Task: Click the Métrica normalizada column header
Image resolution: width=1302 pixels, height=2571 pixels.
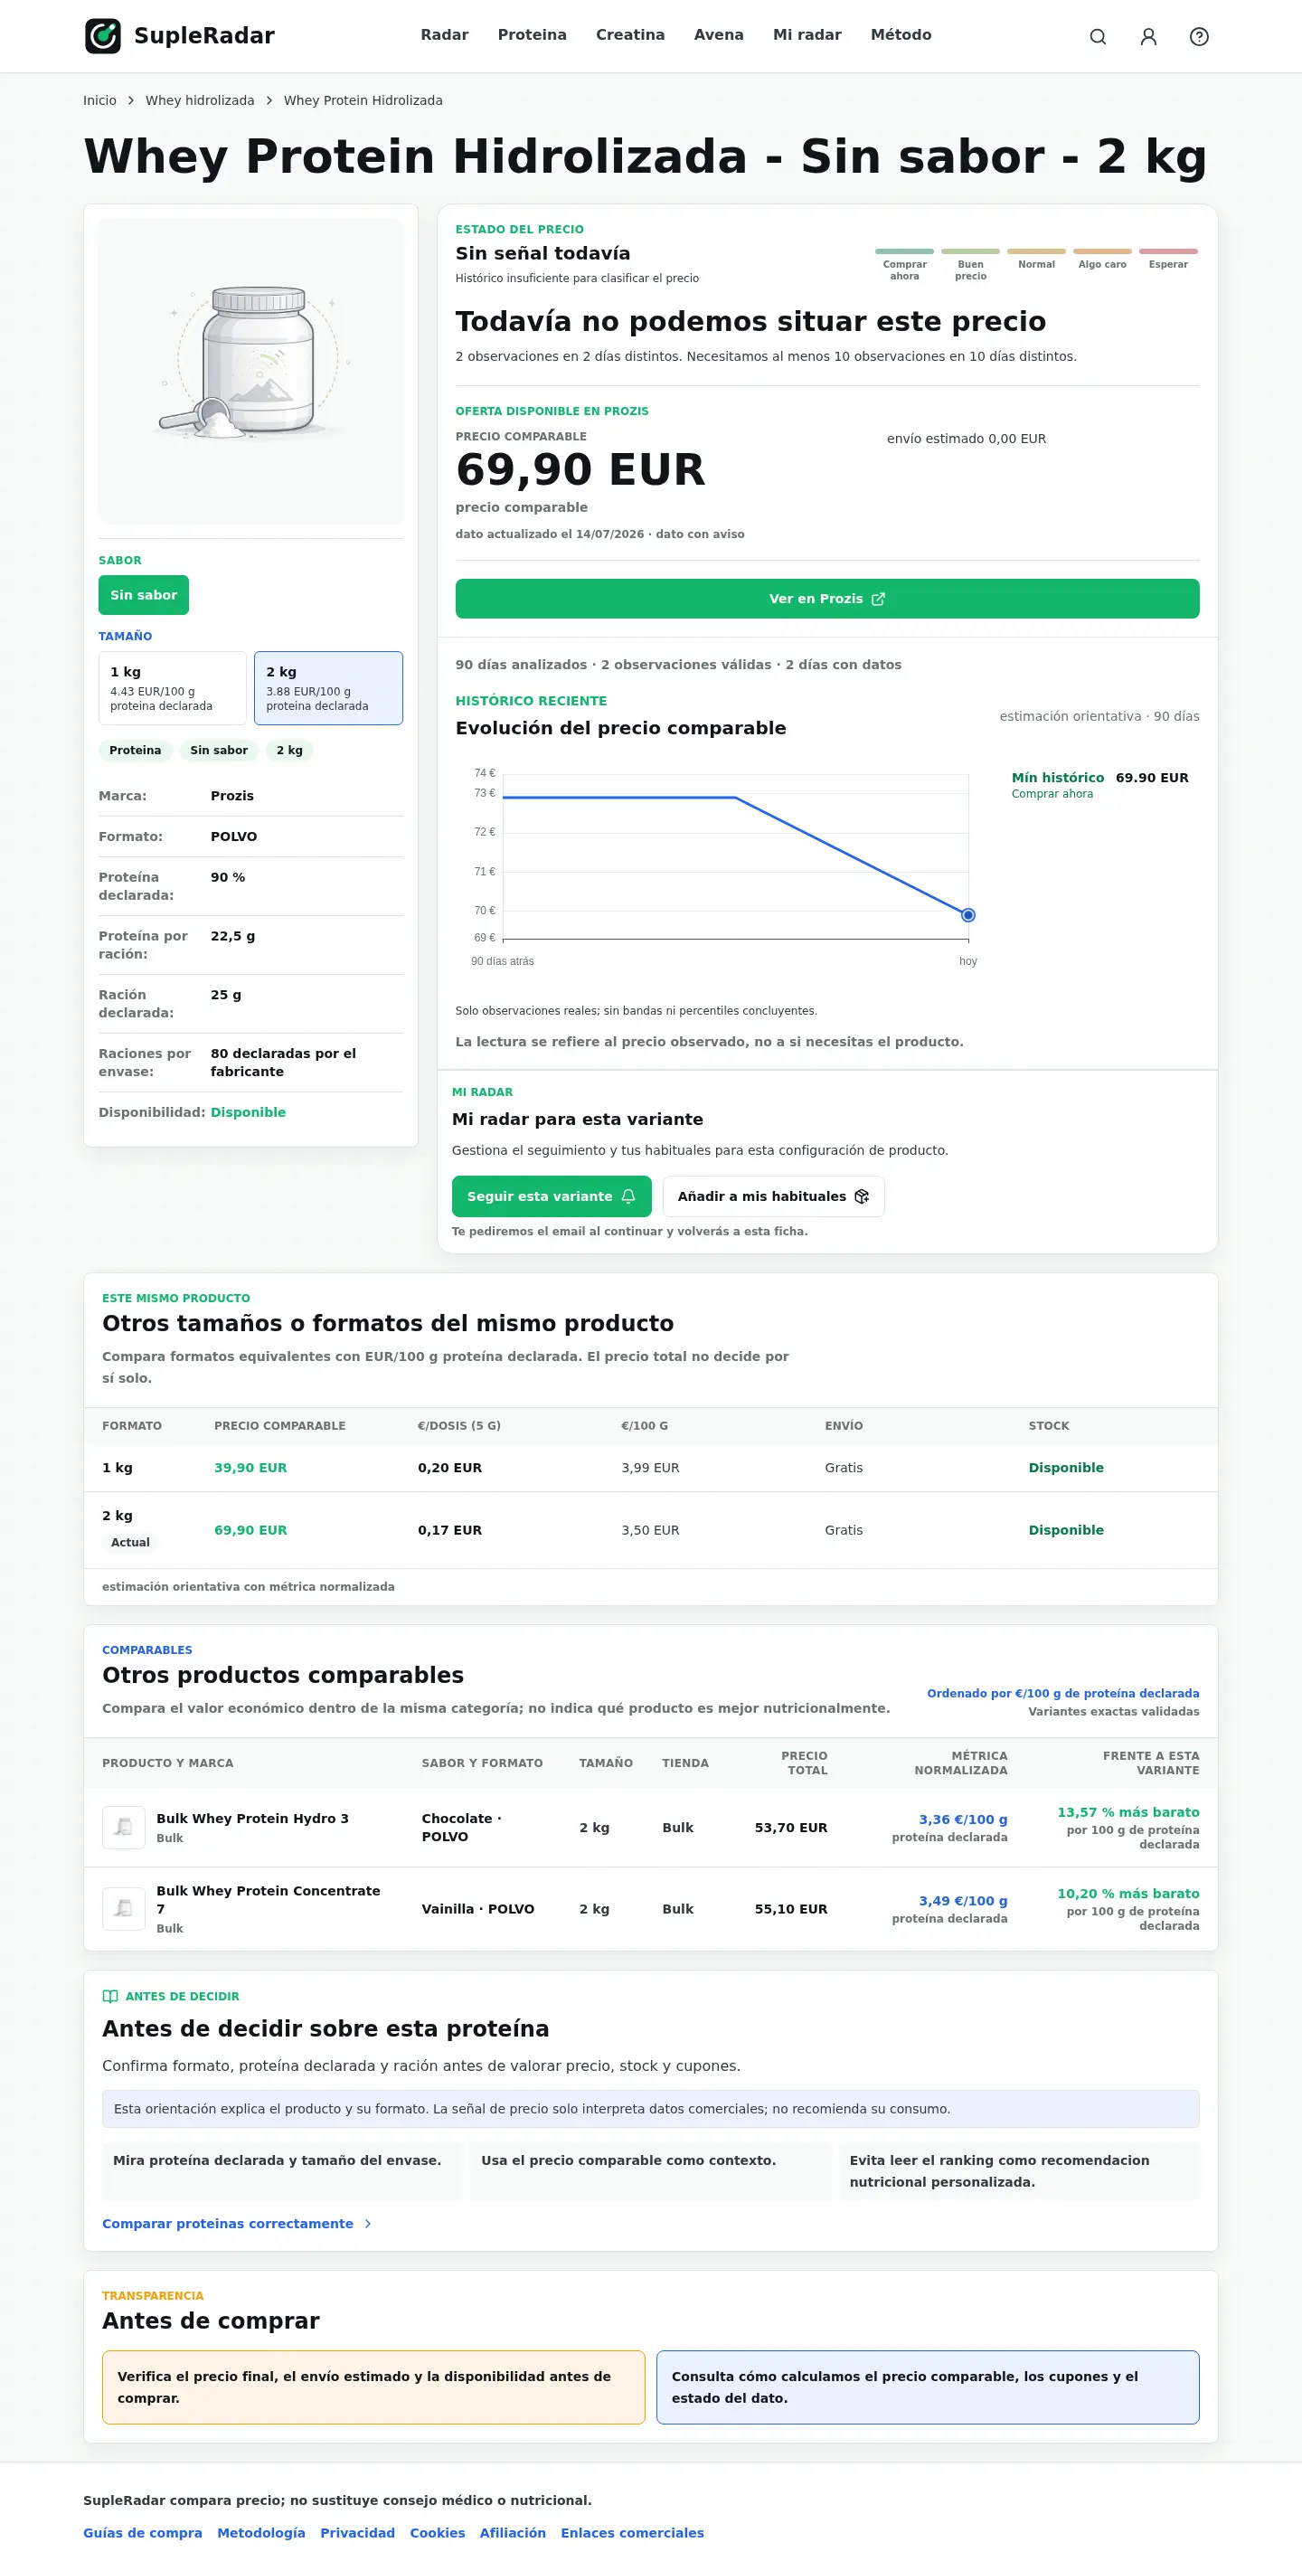Action: pyautogui.click(x=961, y=1763)
